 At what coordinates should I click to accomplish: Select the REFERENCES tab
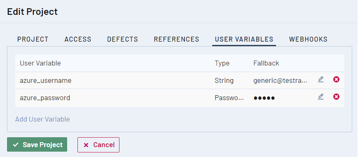[176, 39]
